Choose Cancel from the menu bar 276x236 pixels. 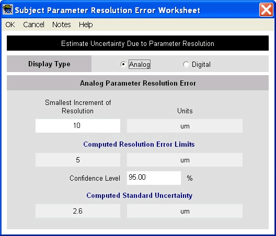[x=33, y=25]
